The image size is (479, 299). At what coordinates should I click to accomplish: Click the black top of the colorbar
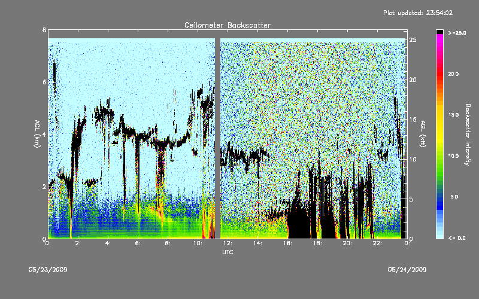(x=439, y=32)
